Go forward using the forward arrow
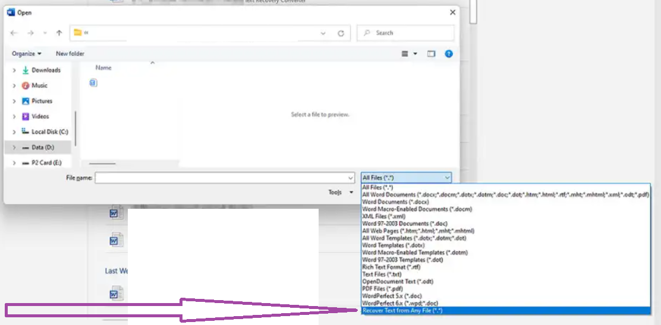The height and width of the screenshot is (325, 661). point(30,33)
